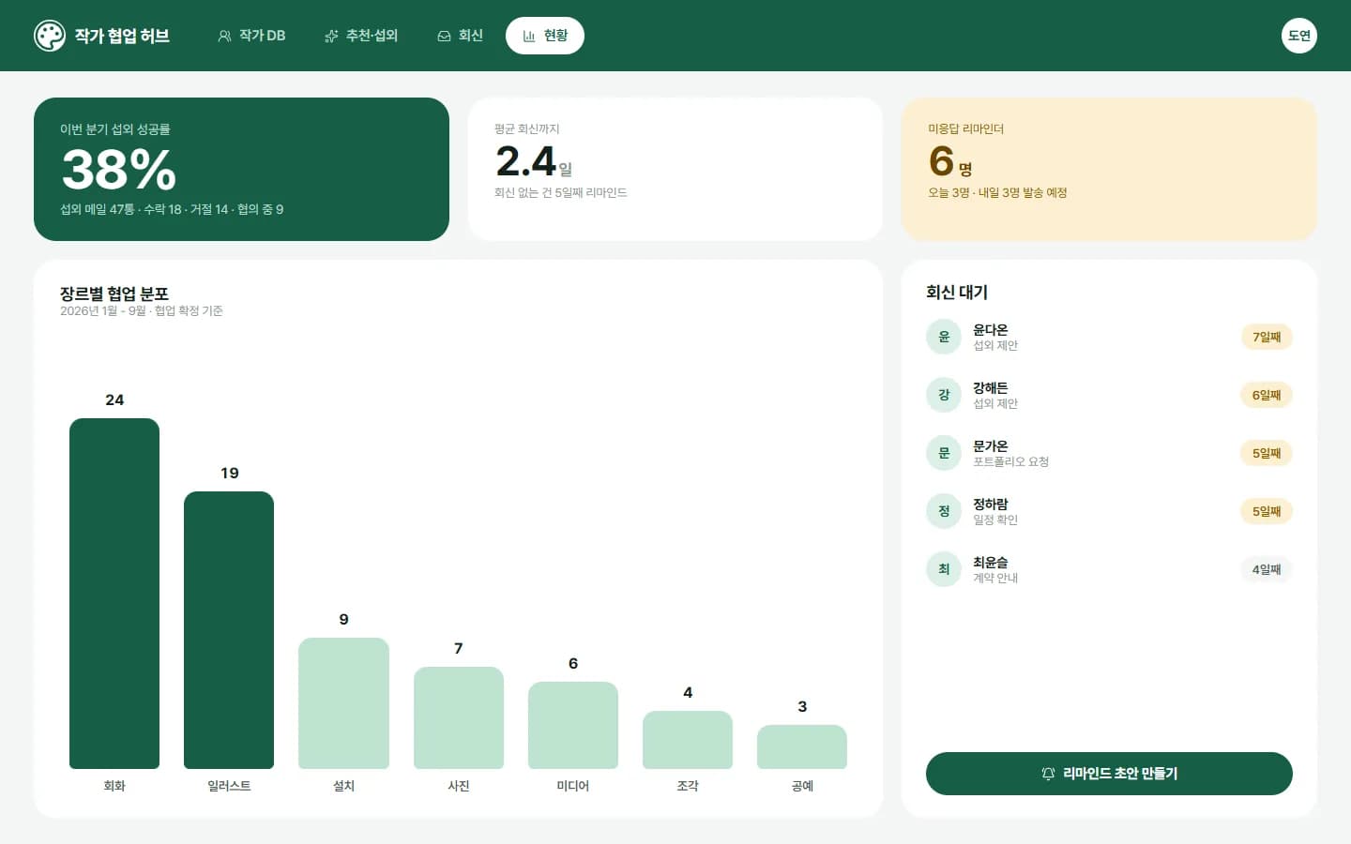Click the 장르별 협업 분포 heading
1351x844 pixels.
[x=114, y=294]
